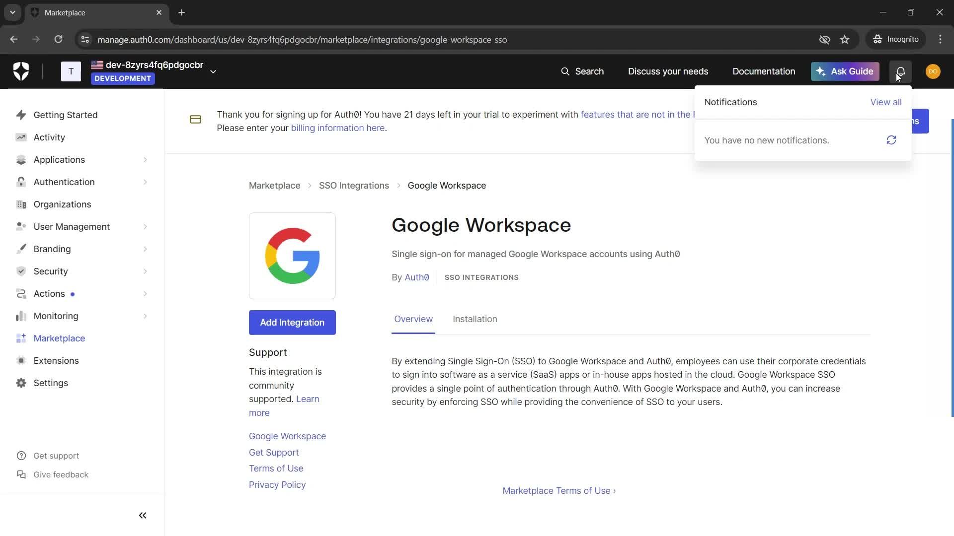Expand the Actions submenu arrow
954x536 pixels.
coord(145,294)
